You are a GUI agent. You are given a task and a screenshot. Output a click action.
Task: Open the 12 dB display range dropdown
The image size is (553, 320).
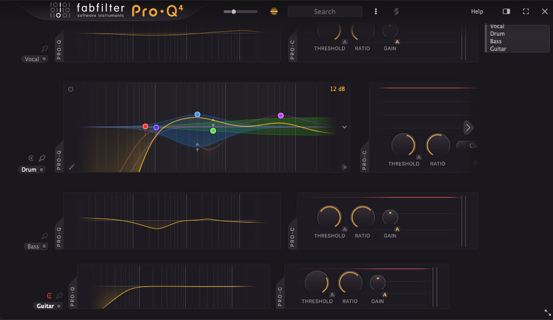tap(337, 89)
